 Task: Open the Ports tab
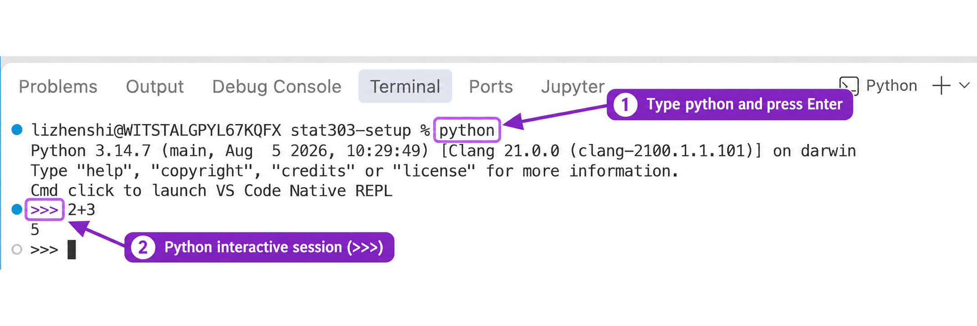pyautogui.click(x=491, y=86)
